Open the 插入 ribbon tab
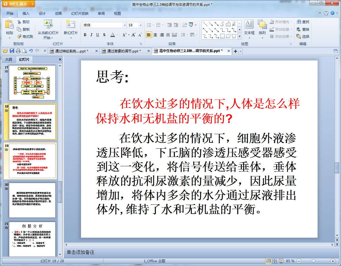This screenshot has height=266, width=341. click(x=26, y=14)
